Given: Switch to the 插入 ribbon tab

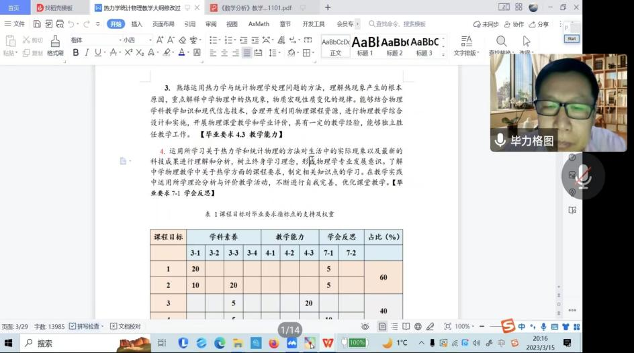Looking at the screenshot, I should click(137, 23).
